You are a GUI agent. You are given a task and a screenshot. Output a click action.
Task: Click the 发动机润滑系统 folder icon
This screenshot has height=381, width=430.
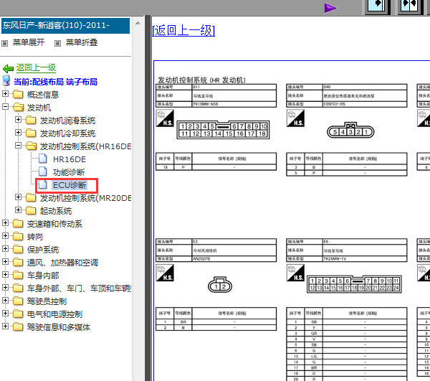coord(31,120)
